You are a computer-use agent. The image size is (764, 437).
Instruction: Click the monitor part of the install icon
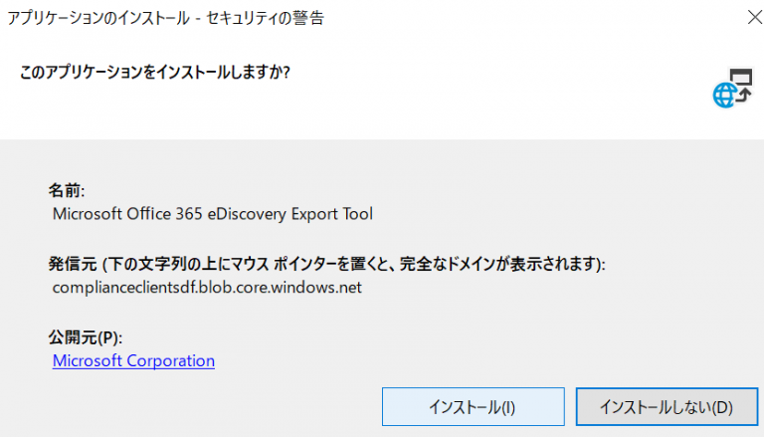click(x=740, y=80)
